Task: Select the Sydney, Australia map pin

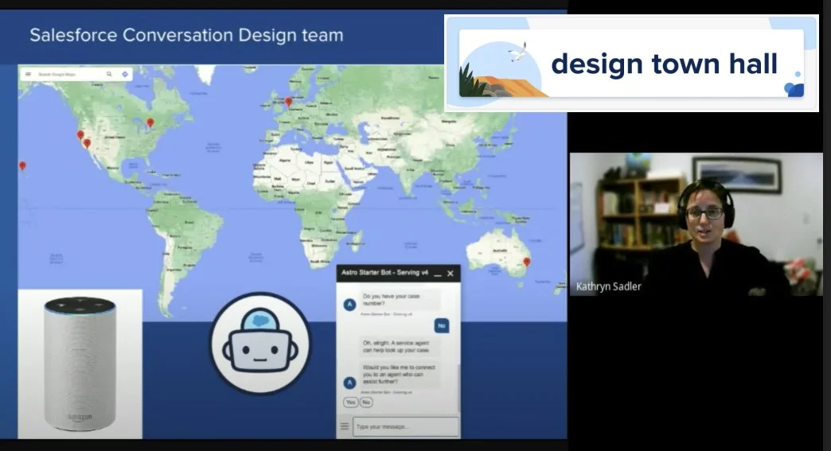Action: [527, 262]
